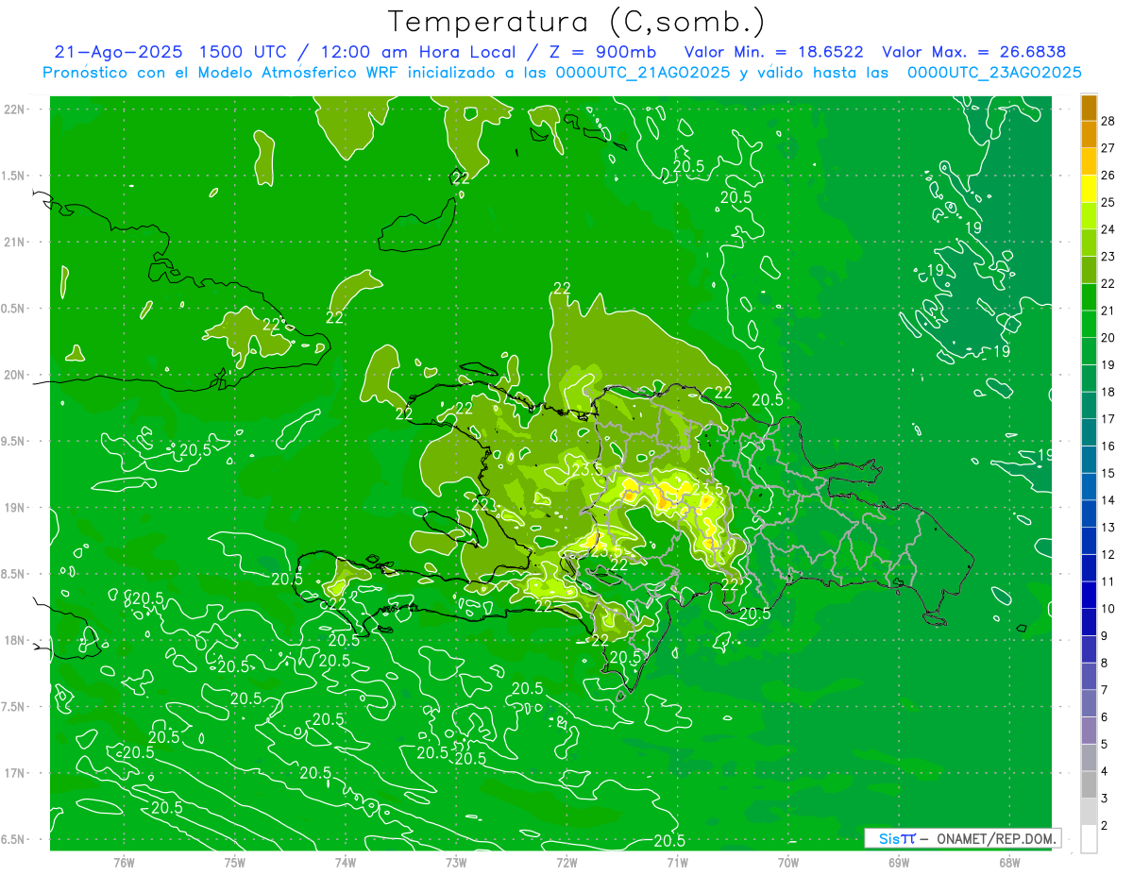Click the colorbar label "11"
1133x875 pixels.
[1108, 581]
